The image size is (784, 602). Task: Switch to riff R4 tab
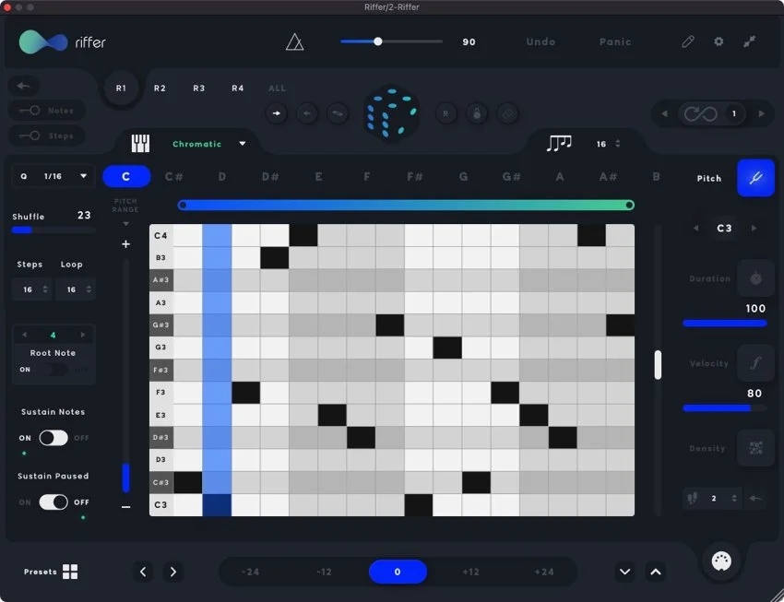[x=237, y=88]
